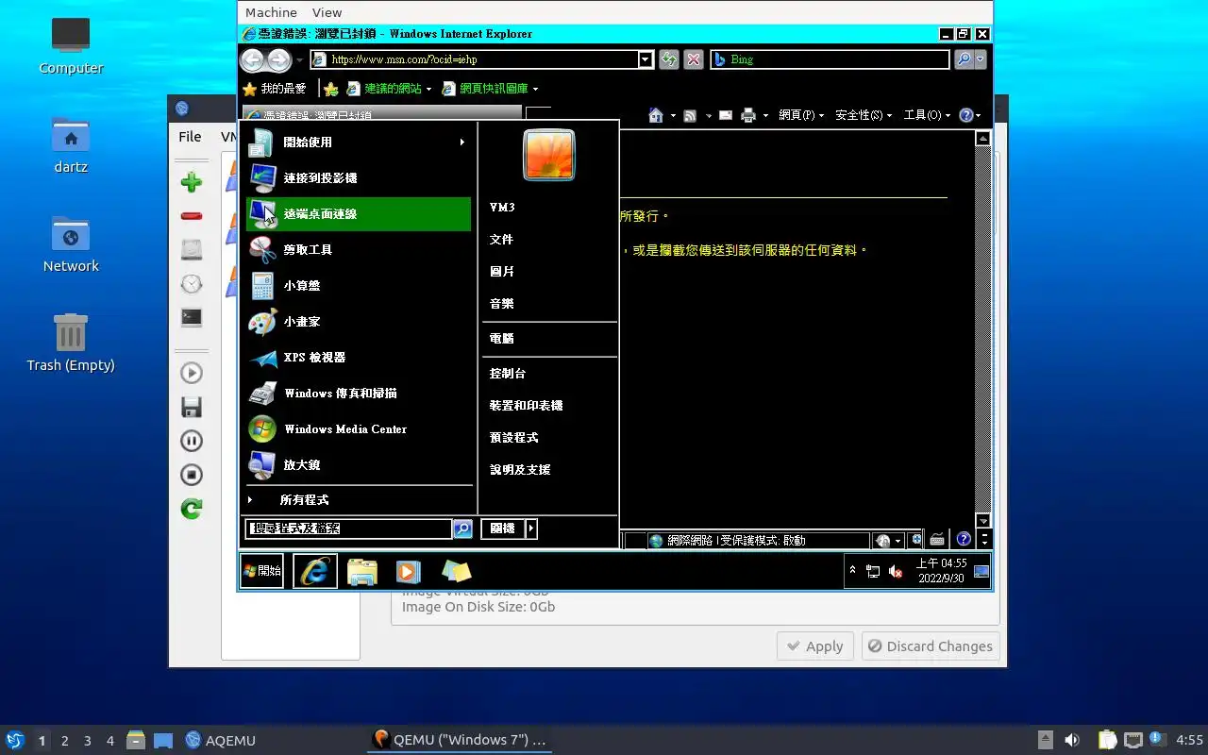Stop the VM with AQEMU's stop icon
The image size is (1208, 755).
192,475
